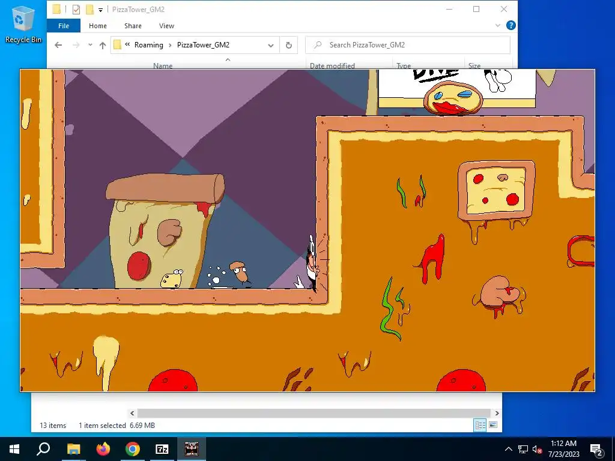Open the recent locations dropdown arrow
Viewport: 615px width, 461px height.
[90, 45]
